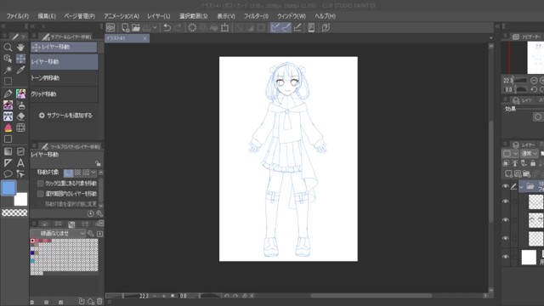The width and height of the screenshot is (544, 306).
Task: Click the support help question icon
Action: point(326,28)
